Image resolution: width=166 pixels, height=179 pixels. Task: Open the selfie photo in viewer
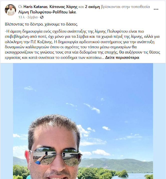coord(83,121)
